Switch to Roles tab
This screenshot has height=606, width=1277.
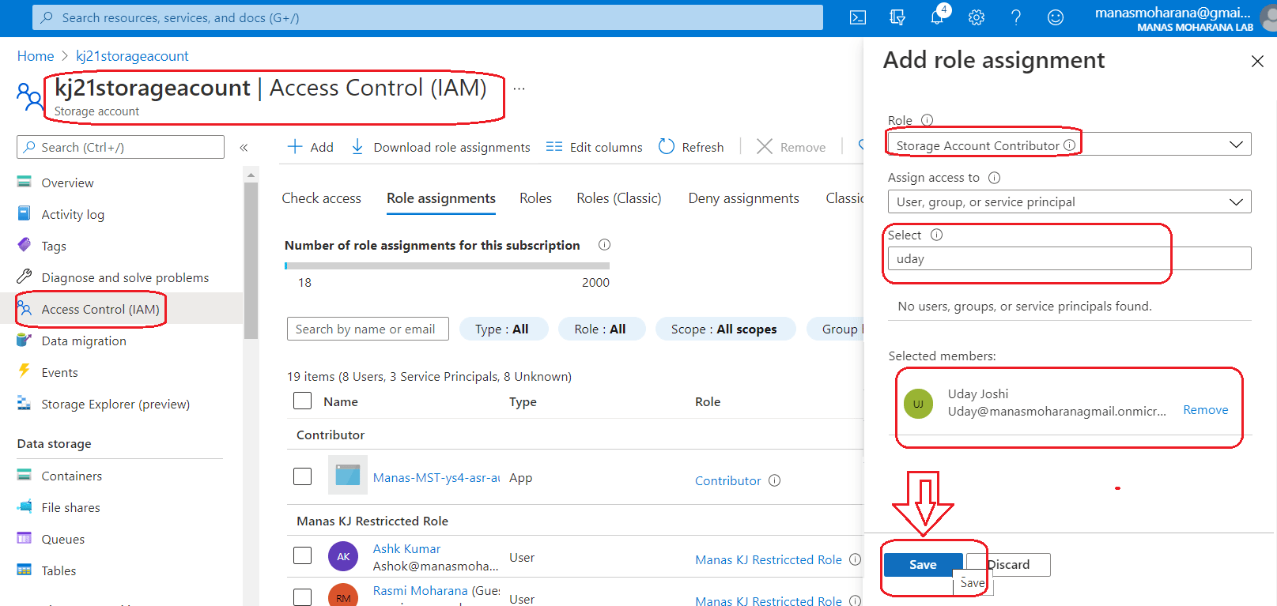535,198
